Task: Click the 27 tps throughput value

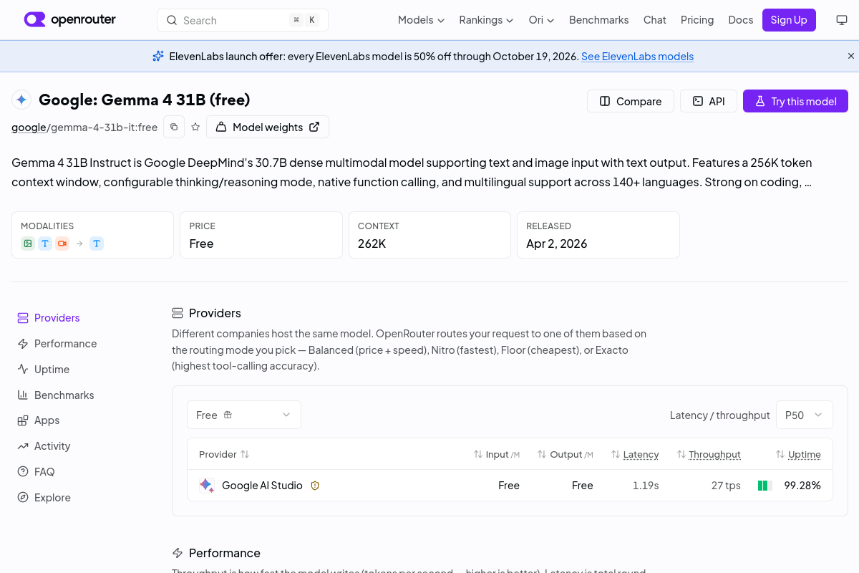Action: tap(726, 486)
